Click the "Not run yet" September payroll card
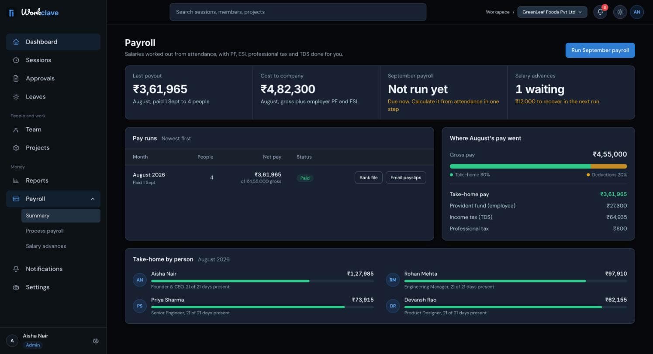653x354 pixels. pyautogui.click(x=444, y=92)
